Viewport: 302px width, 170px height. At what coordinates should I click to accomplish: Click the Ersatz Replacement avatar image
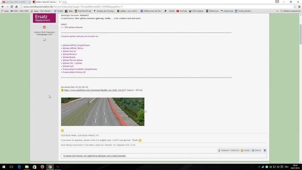44,18
